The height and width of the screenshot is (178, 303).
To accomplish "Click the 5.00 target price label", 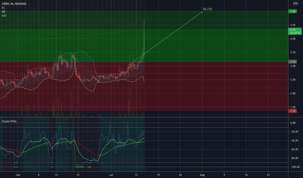I will pos(293,11).
